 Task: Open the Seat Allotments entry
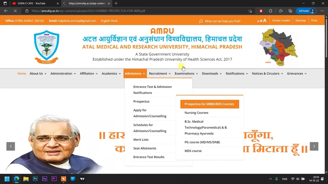tap(145, 148)
